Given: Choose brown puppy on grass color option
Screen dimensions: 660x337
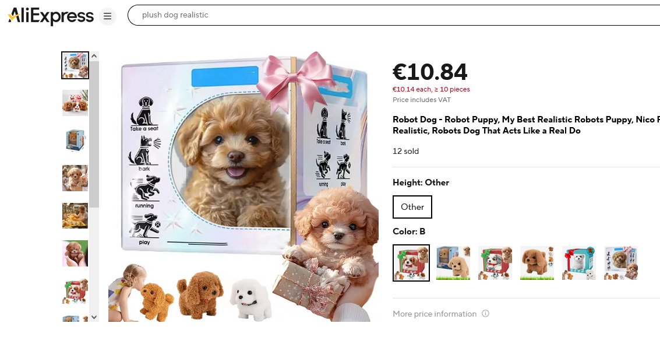Looking at the screenshot, I should point(537,263).
